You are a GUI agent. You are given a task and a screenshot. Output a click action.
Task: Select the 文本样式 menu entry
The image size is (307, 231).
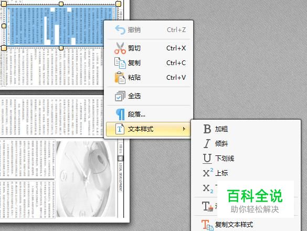coord(149,129)
